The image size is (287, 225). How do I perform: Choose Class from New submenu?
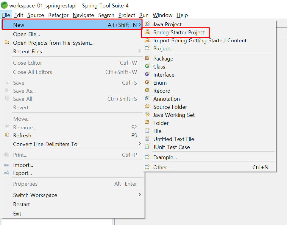click(x=210, y=67)
